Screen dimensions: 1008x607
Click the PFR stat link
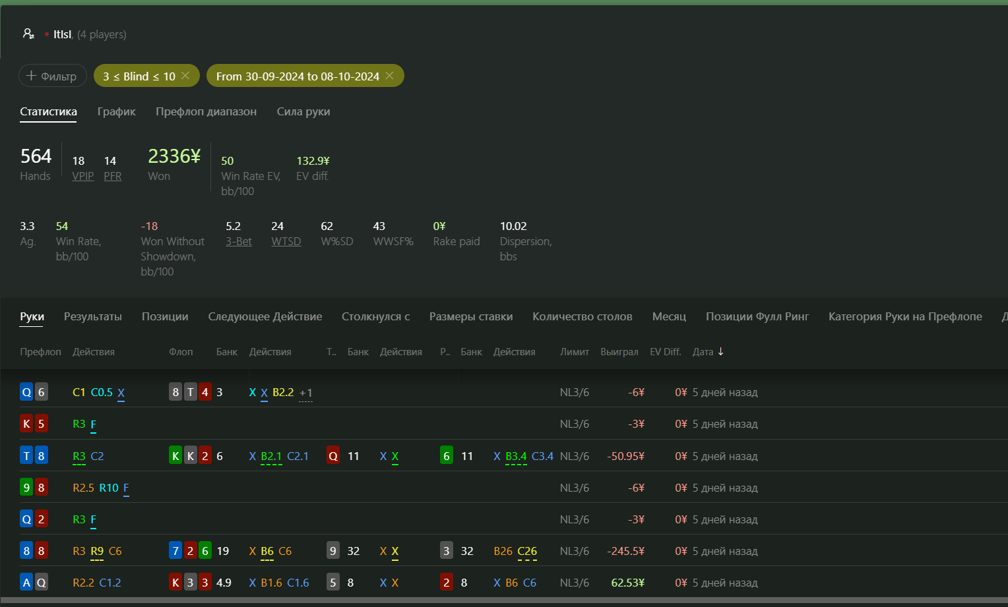pos(113,176)
